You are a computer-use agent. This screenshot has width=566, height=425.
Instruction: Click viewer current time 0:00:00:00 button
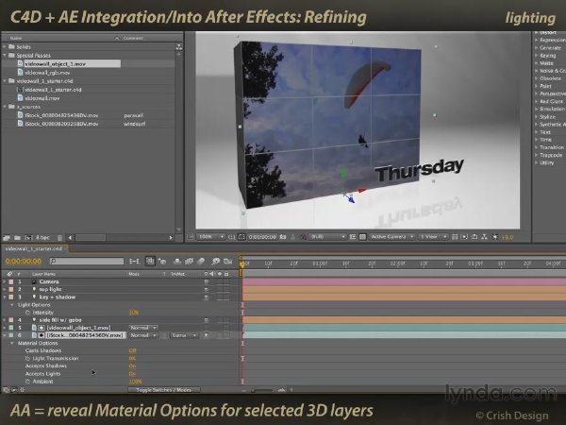coord(262,237)
